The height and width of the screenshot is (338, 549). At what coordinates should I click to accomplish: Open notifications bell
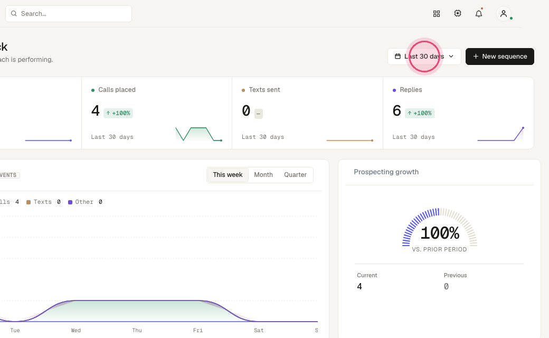coord(479,14)
